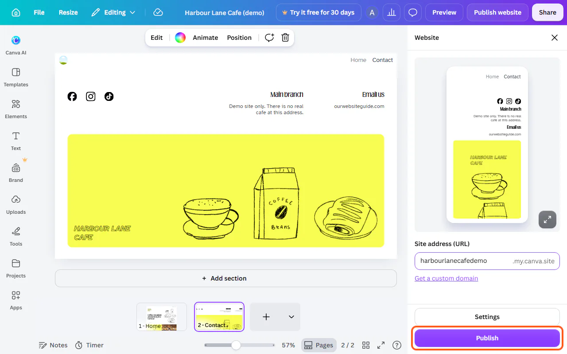Select the Instagram icon on the canvas

point(91,96)
